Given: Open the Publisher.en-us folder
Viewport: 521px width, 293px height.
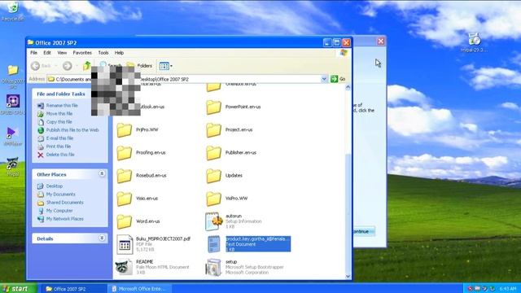Looking at the screenshot, I should [x=231, y=153].
